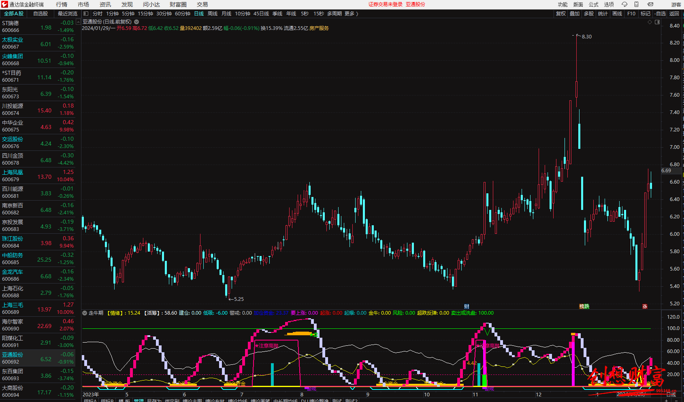Open F10 company info
684x402 pixels.
pos(631,14)
